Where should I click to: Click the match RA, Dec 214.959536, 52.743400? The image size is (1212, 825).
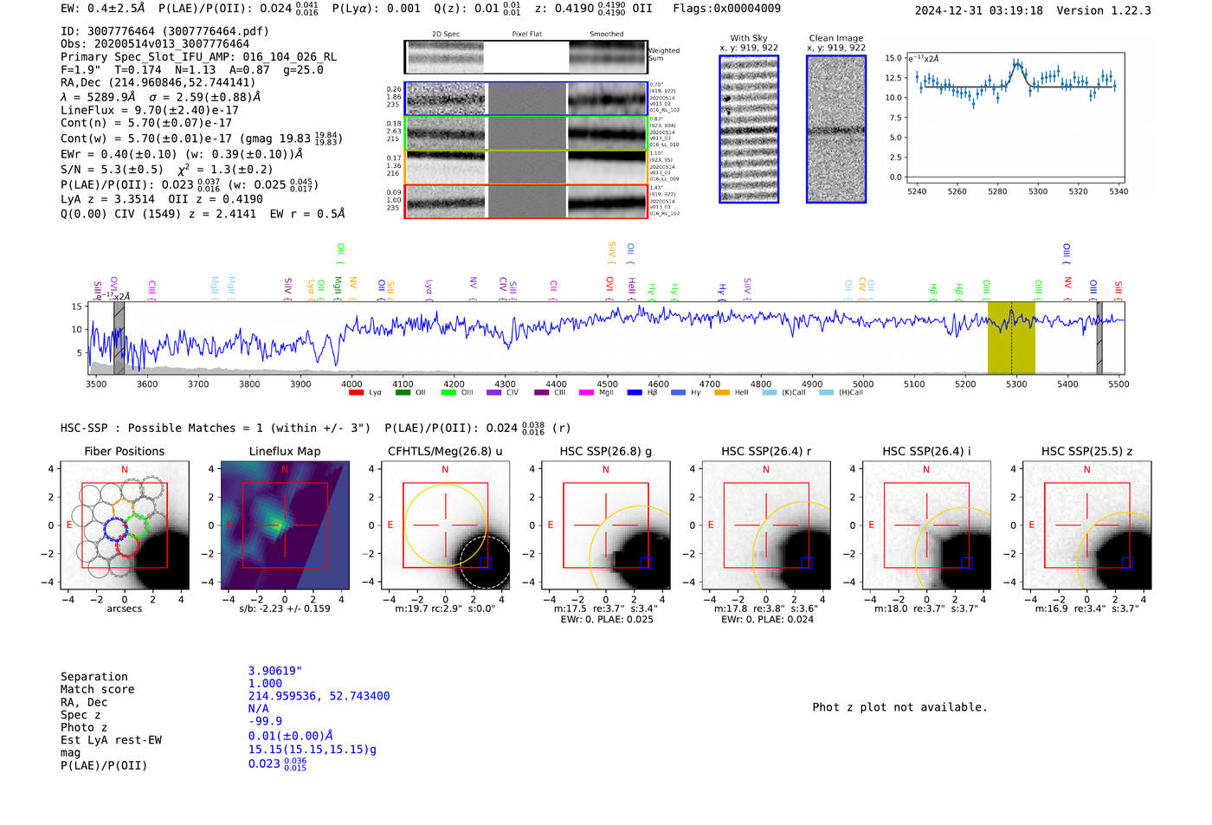pyautogui.click(x=319, y=696)
